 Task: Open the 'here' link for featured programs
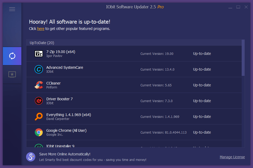41,29
